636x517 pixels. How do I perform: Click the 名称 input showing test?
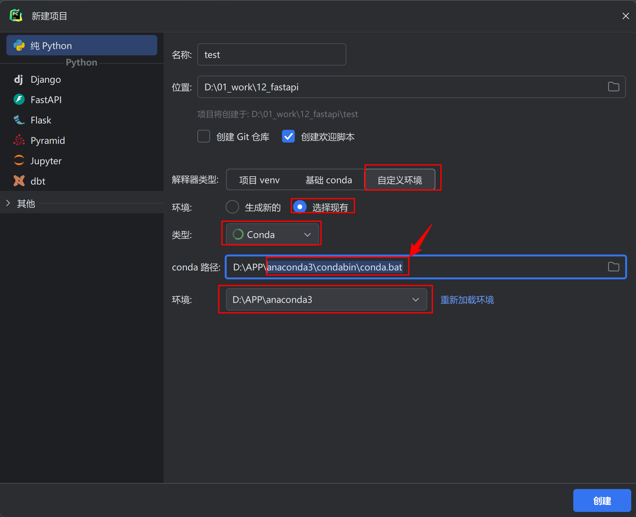click(271, 54)
